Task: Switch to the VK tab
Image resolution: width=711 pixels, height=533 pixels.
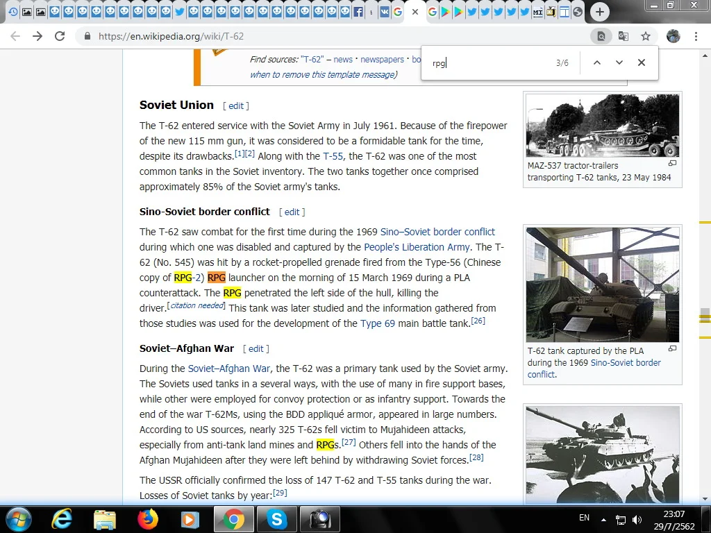Action: [384, 12]
